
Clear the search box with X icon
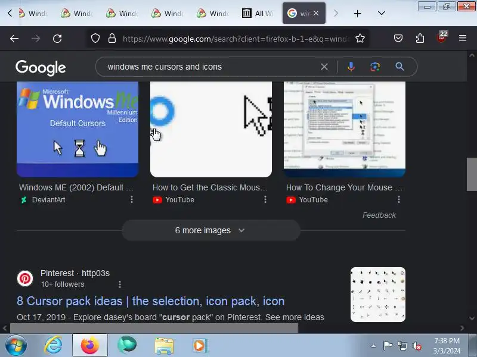324,67
